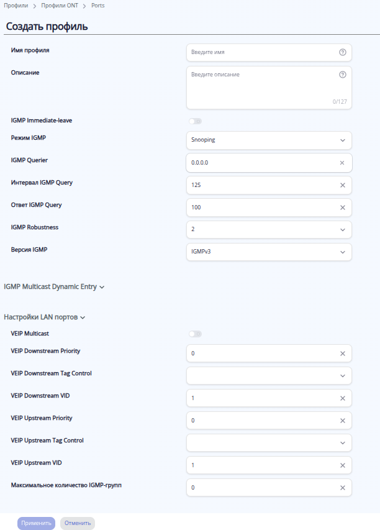Clear the VEIP Upstream VID value
Image resolution: width=380 pixels, height=530 pixels.
342,465
